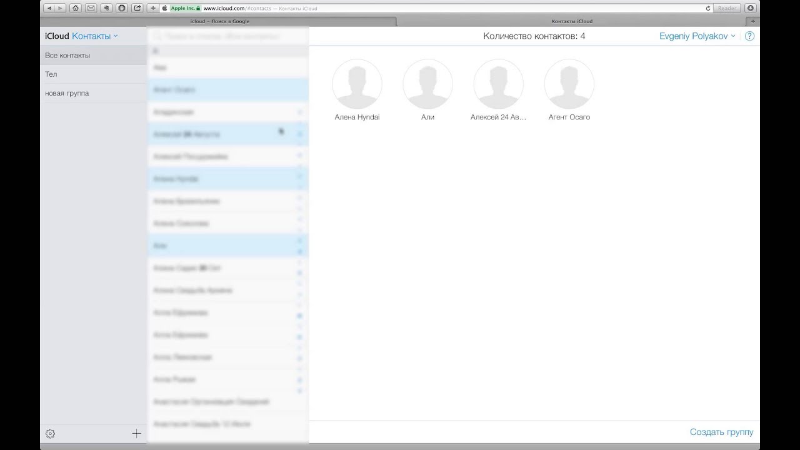
Task: Click the round extension icon left of Share
Action: [x=122, y=8]
